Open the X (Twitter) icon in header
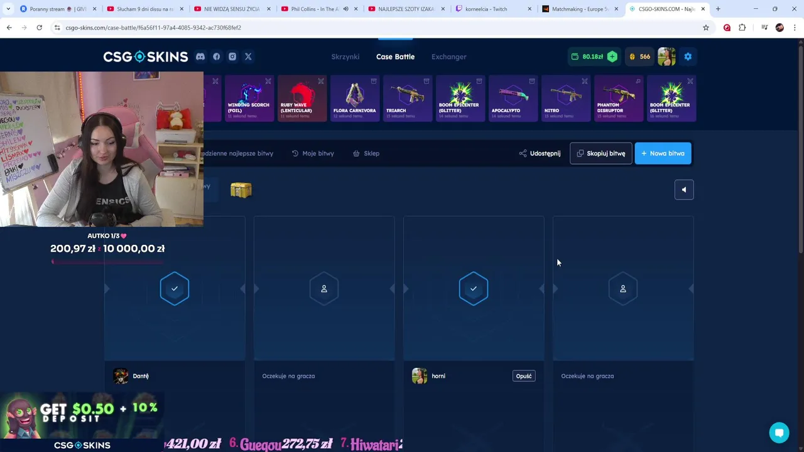This screenshot has width=804, height=452. [248, 56]
